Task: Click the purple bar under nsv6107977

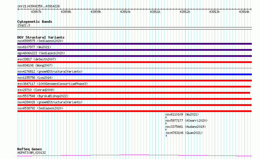Action: 134,50
